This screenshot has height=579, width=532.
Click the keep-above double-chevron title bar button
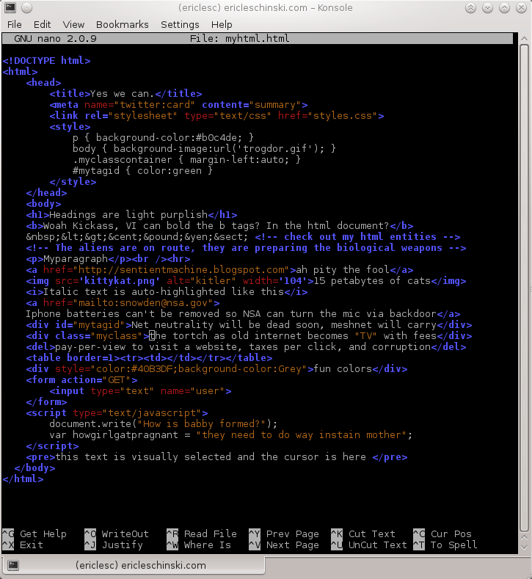point(470,8)
